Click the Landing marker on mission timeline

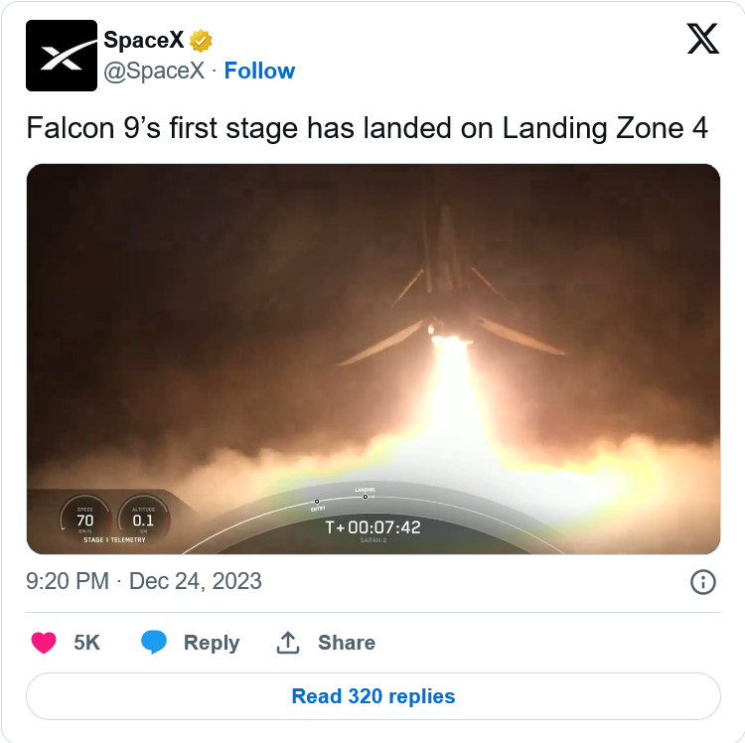(365, 497)
